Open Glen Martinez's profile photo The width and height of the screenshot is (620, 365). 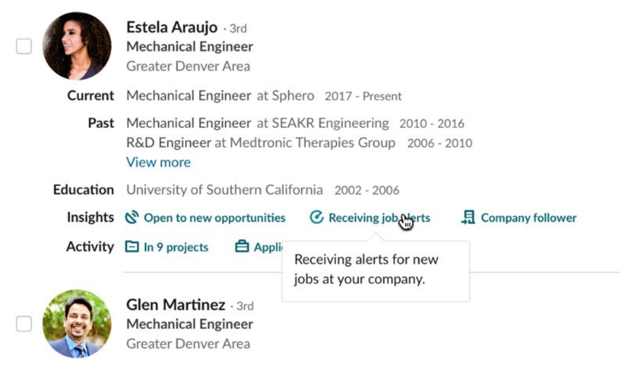pyautogui.click(x=76, y=324)
